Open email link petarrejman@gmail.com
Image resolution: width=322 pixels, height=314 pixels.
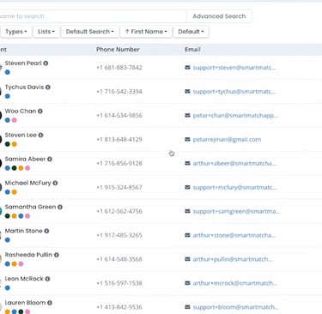(227, 140)
